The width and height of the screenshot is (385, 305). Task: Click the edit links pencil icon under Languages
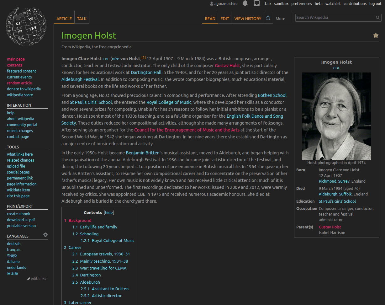tap(37, 278)
